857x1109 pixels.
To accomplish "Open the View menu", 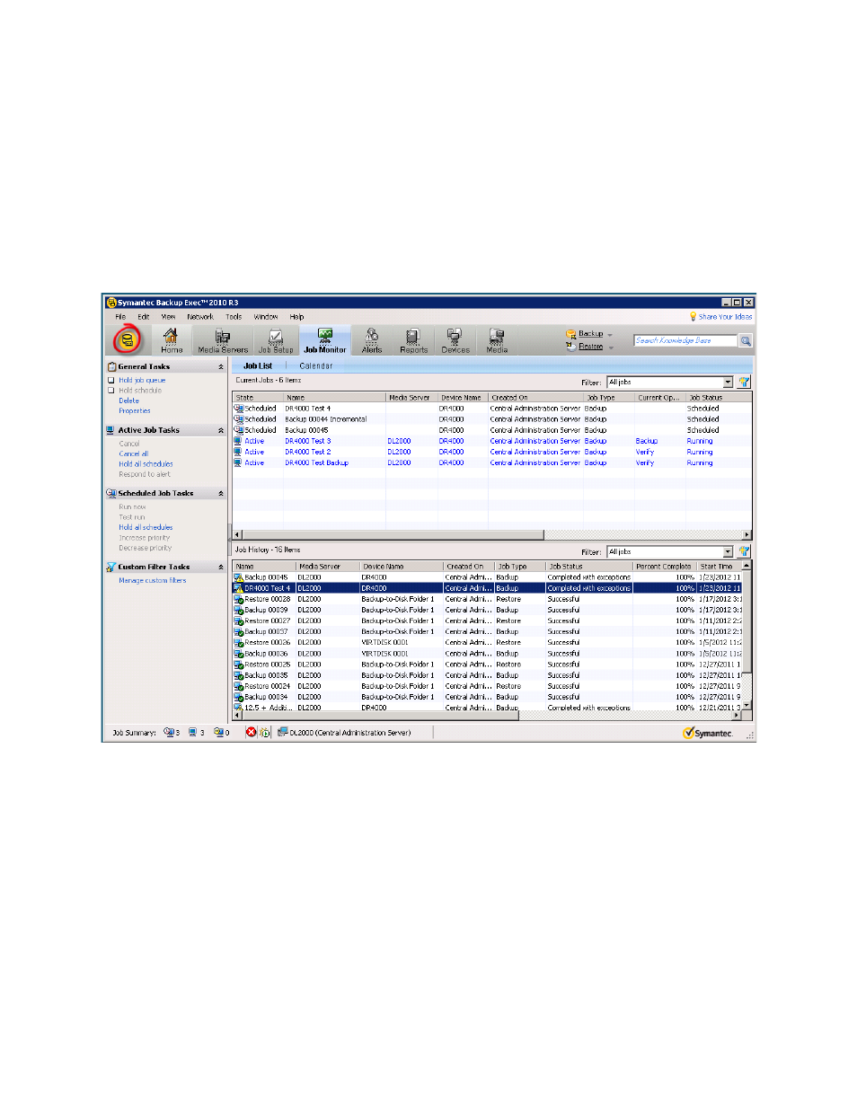I will coord(168,316).
